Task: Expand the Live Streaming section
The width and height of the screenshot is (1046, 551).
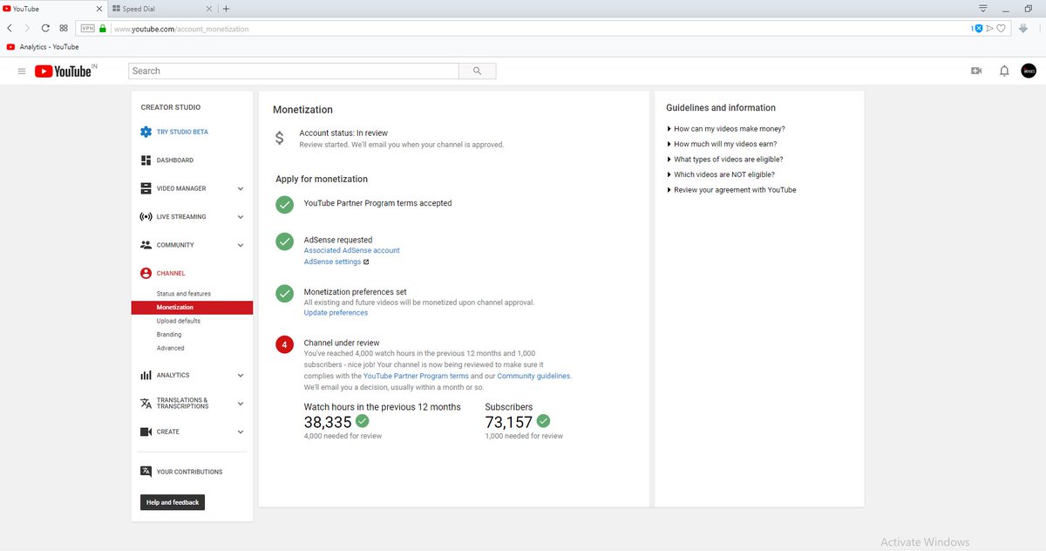Action: [x=241, y=217]
